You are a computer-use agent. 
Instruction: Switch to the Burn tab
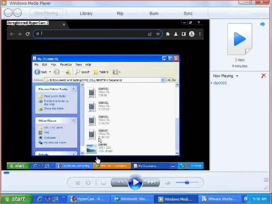click(x=154, y=14)
